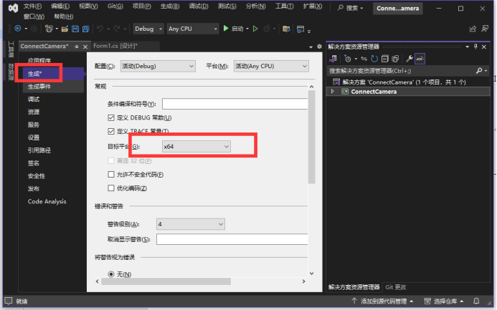
Task: Click the gear icon beside document tabs
Action: point(319,47)
